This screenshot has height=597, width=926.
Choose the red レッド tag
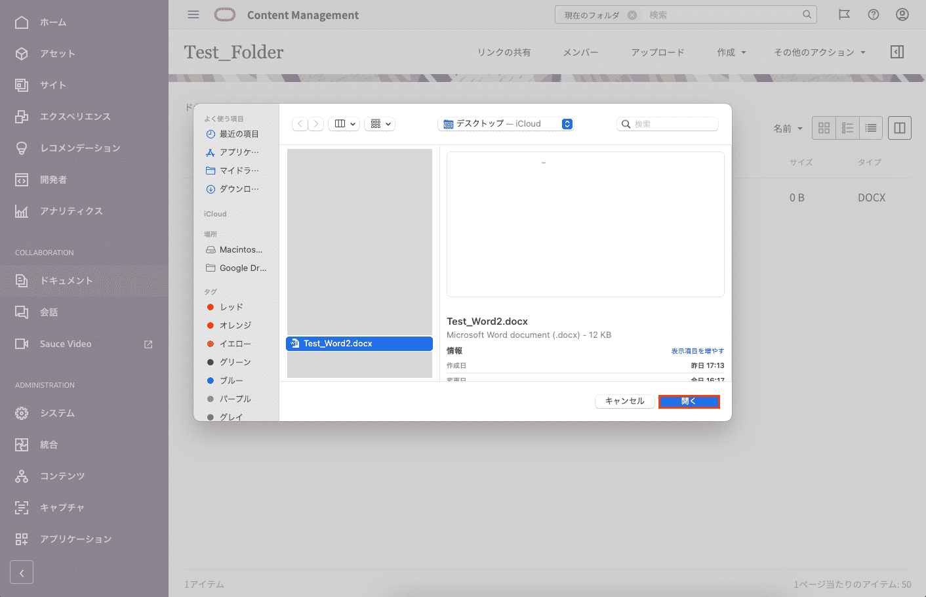[231, 307]
